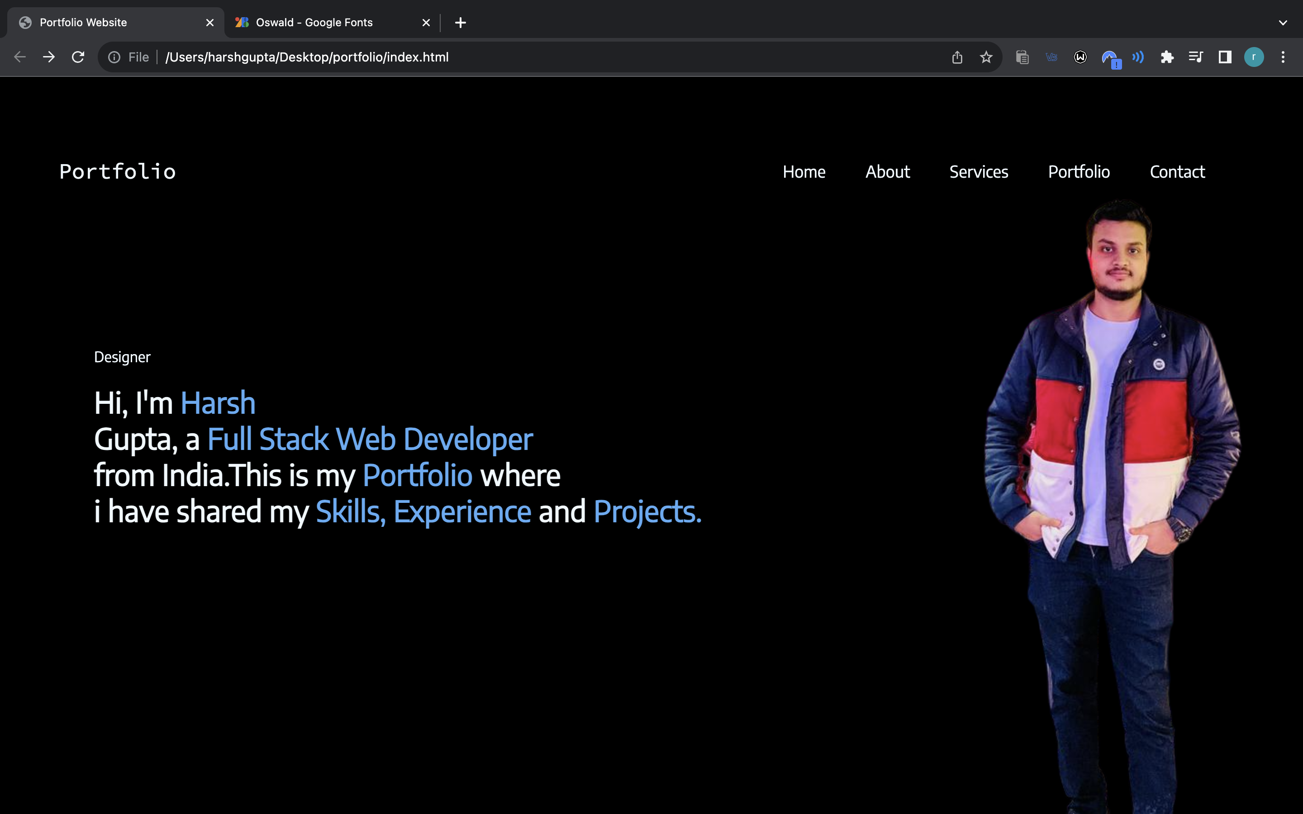Open a new tab with plus button
Image resolution: width=1303 pixels, height=814 pixels.
461,23
